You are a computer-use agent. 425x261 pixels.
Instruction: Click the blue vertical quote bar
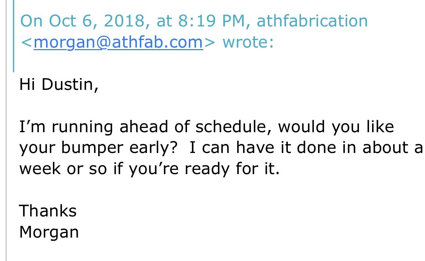[x=14, y=36]
